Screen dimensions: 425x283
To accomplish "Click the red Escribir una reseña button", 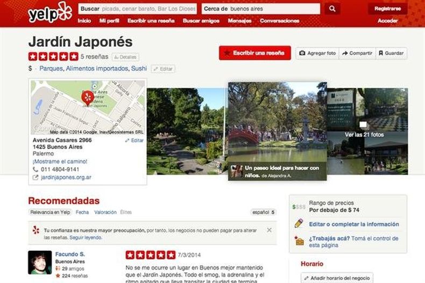I will 255,53.
